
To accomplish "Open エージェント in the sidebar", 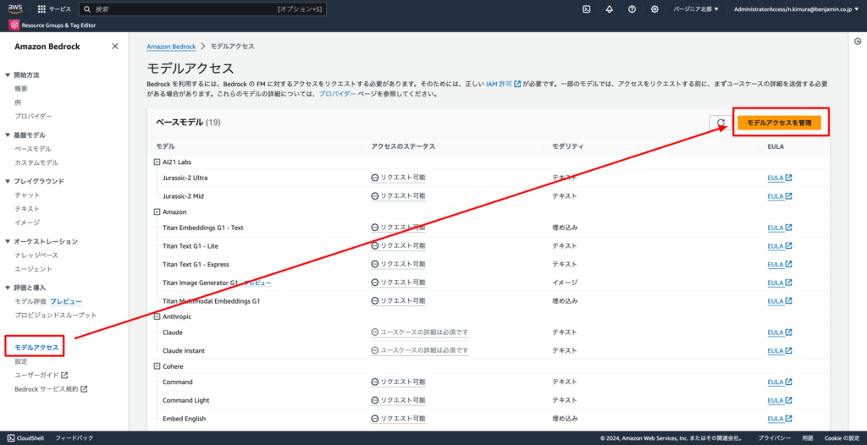I will pos(34,269).
